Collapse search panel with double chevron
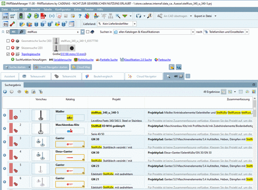This screenshot has width=258, height=190. coord(3,32)
